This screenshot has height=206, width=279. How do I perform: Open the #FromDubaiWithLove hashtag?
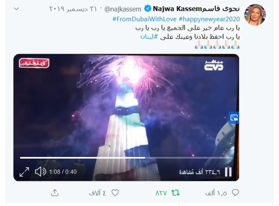[144, 19]
